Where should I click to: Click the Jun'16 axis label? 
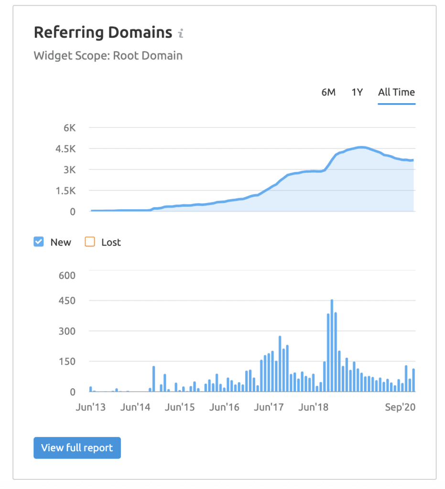pos(224,407)
